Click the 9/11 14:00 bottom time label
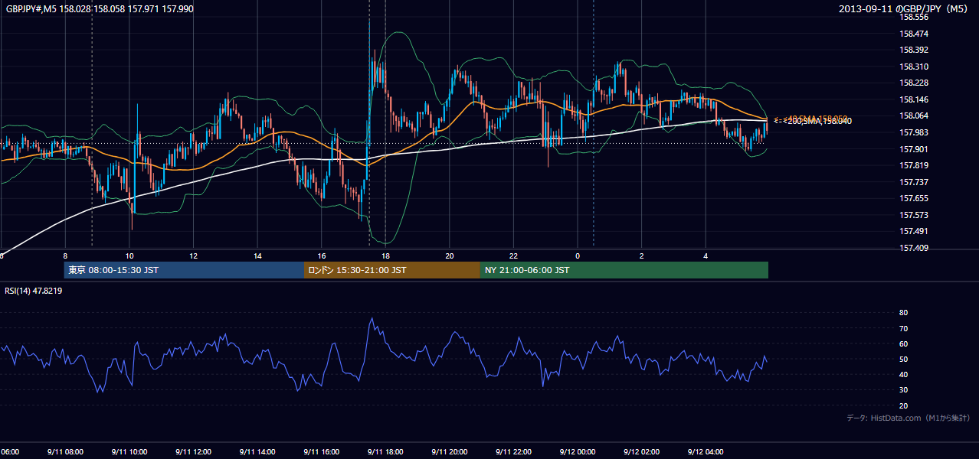This screenshot has height=459, width=979. click(x=257, y=452)
